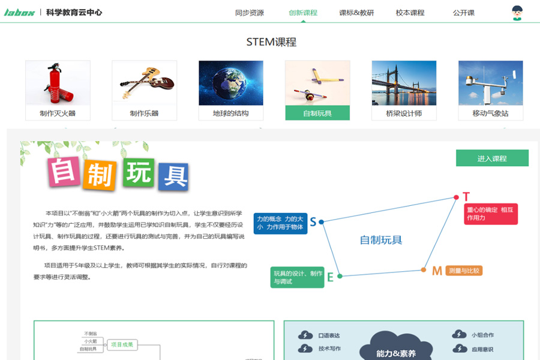The width and height of the screenshot is (540, 360).
Task: Click the cloud icon beside 应用意识
Action: coord(459,349)
